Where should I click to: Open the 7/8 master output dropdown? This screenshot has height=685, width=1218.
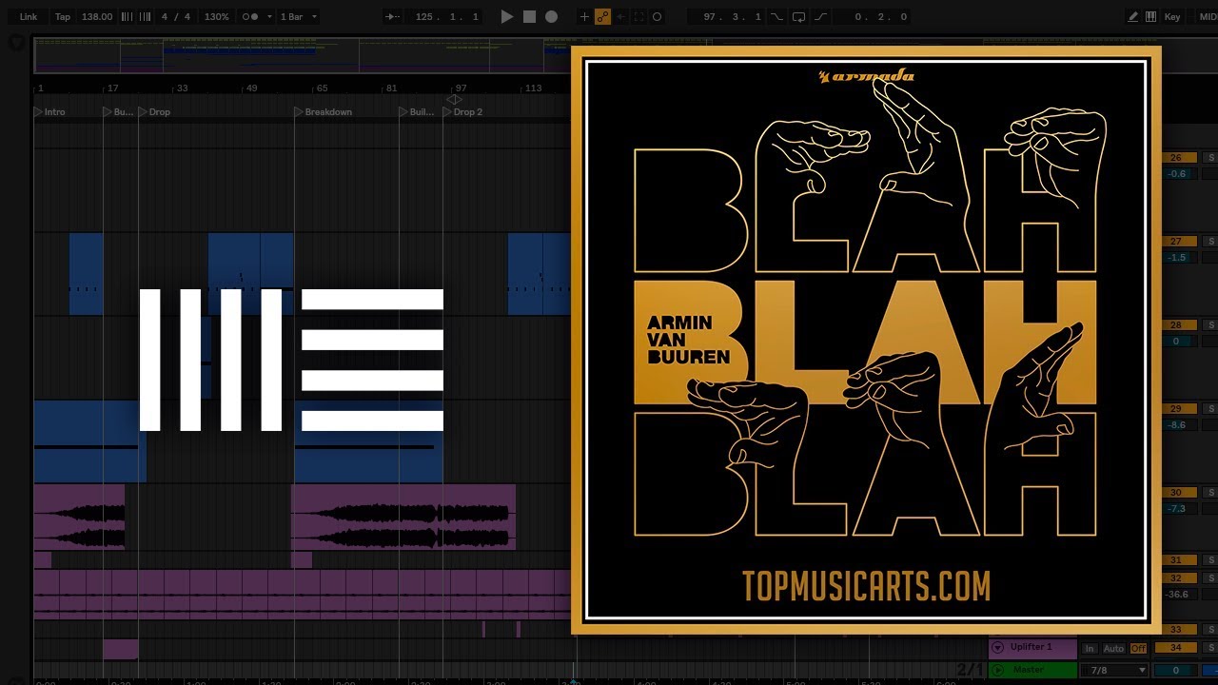click(1115, 670)
